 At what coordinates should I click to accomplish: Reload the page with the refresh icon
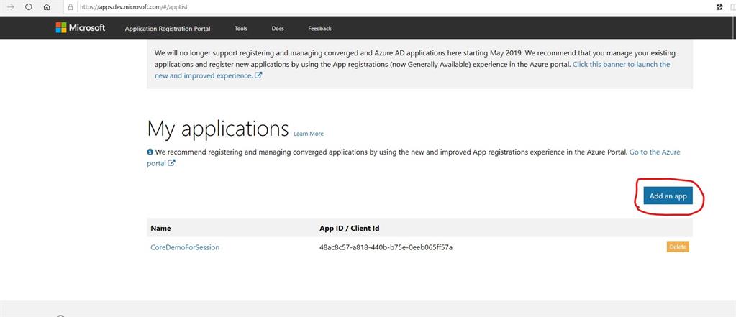click(x=28, y=7)
